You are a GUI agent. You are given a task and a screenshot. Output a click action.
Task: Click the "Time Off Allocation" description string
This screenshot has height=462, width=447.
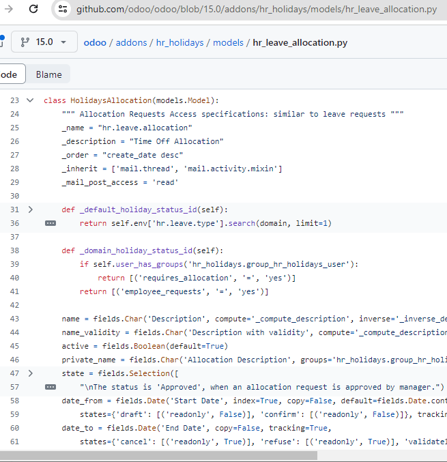coord(177,141)
